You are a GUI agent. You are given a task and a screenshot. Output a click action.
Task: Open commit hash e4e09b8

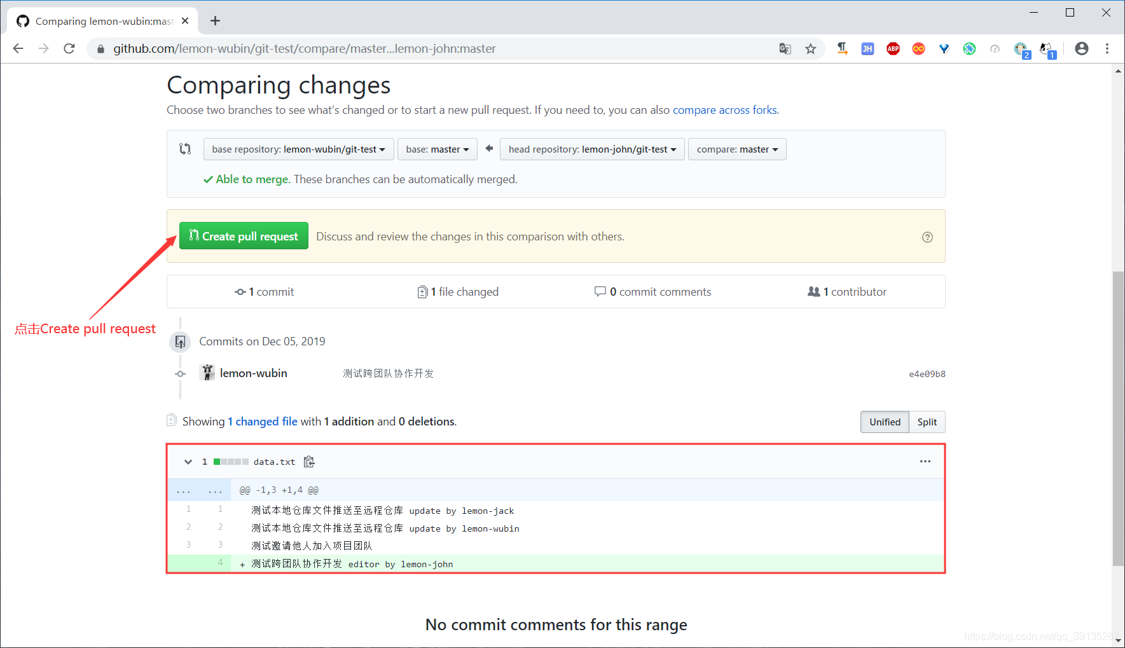pyautogui.click(x=927, y=374)
